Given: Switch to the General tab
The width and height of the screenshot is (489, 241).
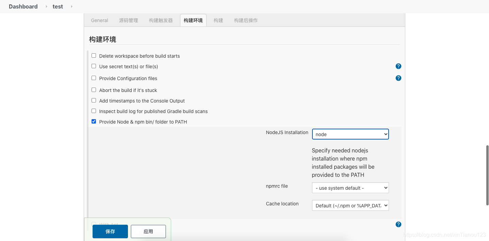Looking at the screenshot, I should tap(100, 20).
